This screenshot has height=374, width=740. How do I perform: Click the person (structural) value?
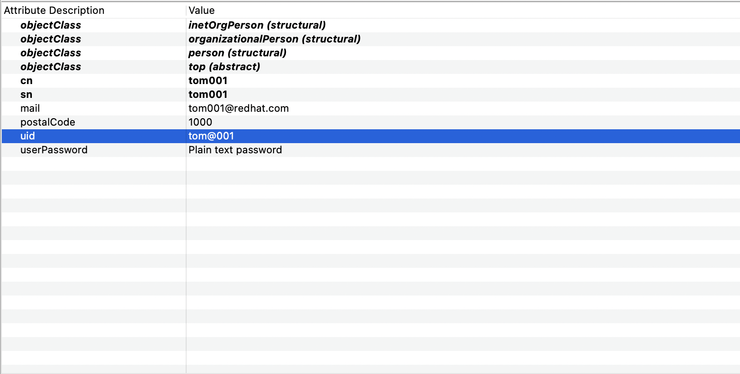[237, 53]
